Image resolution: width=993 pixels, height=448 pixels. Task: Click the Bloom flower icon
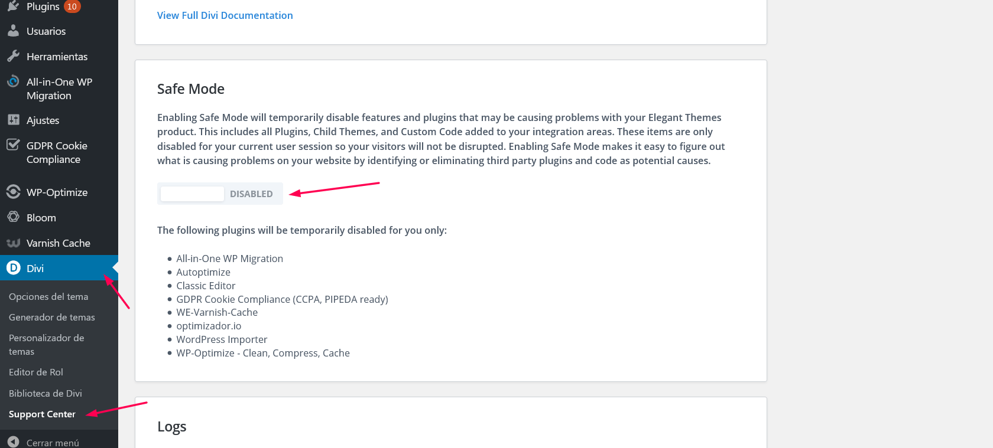point(13,217)
